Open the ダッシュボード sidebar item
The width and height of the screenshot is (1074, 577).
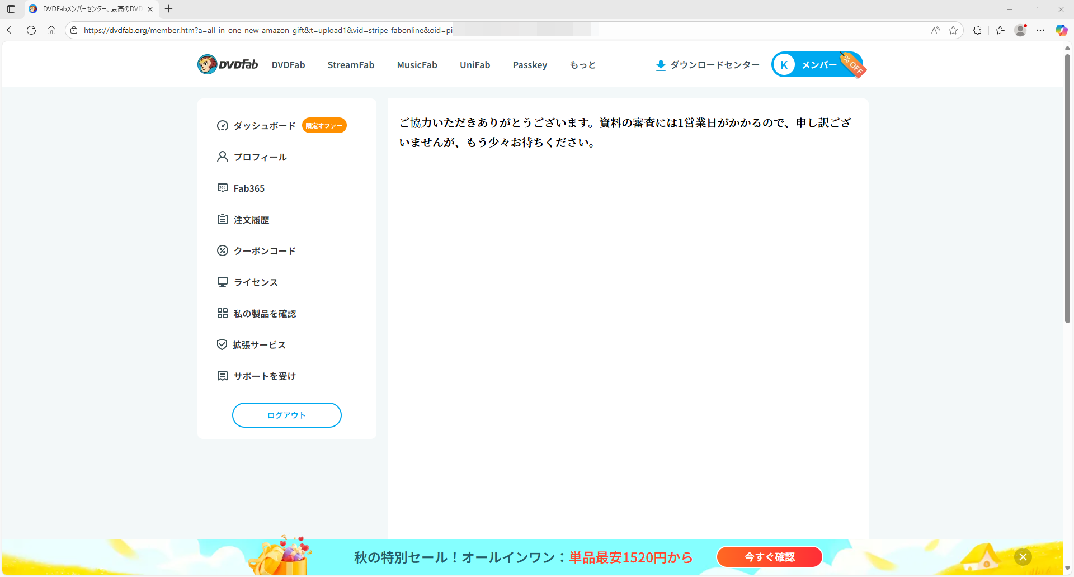pyautogui.click(x=264, y=126)
